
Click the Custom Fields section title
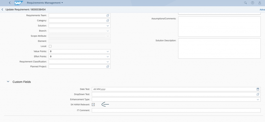click(x=22, y=82)
